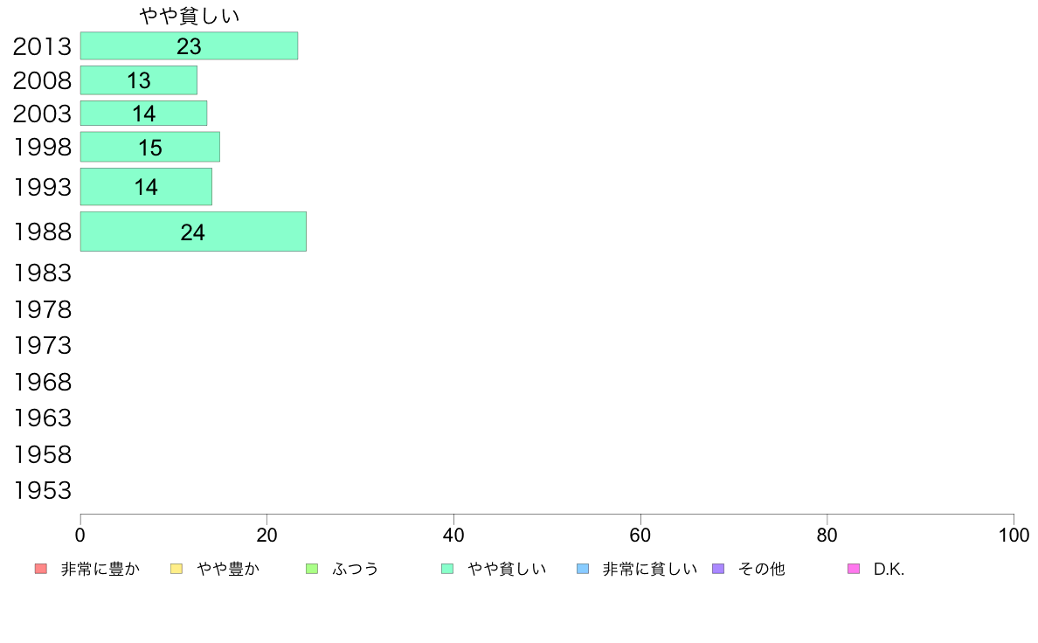
Task: Click the やや貧しい column header above bars
Action: pyautogui.click(x=190, y=16)
